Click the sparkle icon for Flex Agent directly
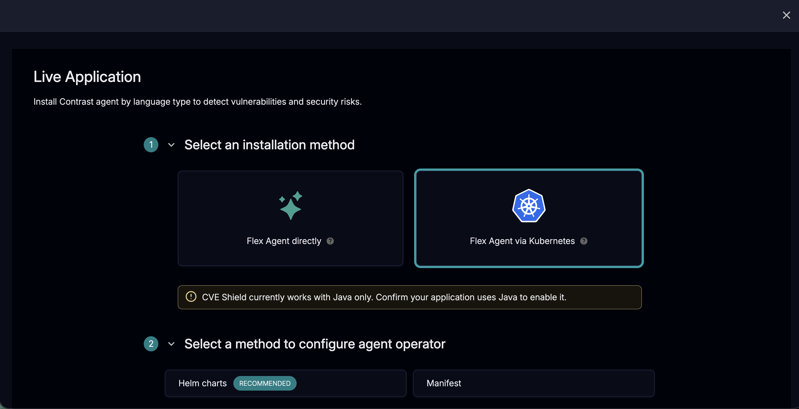The height and width of the screenshot is (409, 799). 291,205
